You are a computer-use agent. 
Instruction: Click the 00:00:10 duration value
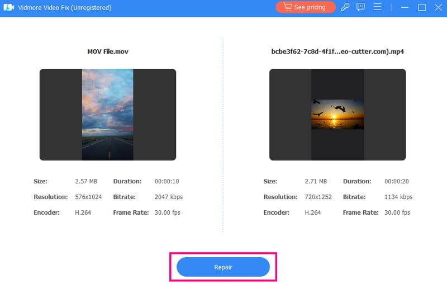[167, 181]
